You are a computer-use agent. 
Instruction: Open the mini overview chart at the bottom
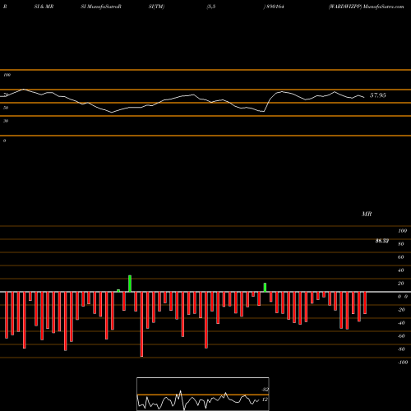(x=203, y=394)
